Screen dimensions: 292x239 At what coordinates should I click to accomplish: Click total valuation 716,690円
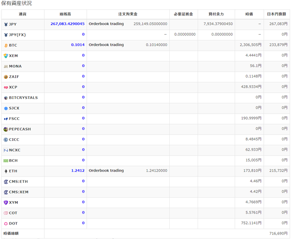pos(278,234)
